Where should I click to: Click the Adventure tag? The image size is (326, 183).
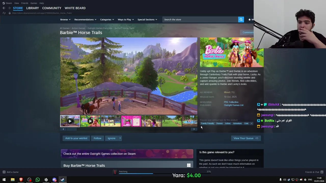click(237, 124)
